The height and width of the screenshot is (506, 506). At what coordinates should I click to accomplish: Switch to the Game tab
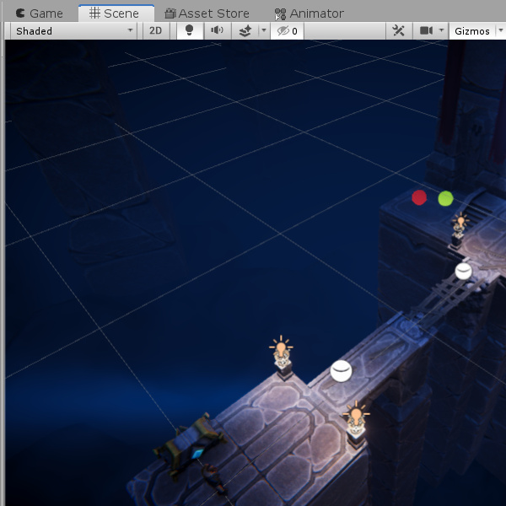tap(39, 13)
